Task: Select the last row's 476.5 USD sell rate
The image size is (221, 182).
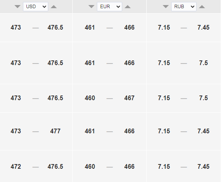Action: [x=55, y=167]
